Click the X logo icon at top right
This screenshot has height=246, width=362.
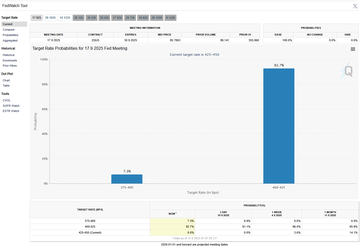(355, 6)
